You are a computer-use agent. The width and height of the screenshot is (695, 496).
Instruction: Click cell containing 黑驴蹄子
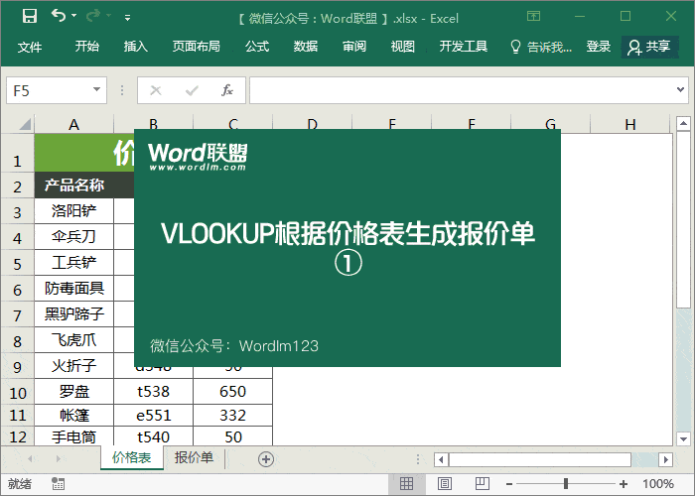(74, 314)
